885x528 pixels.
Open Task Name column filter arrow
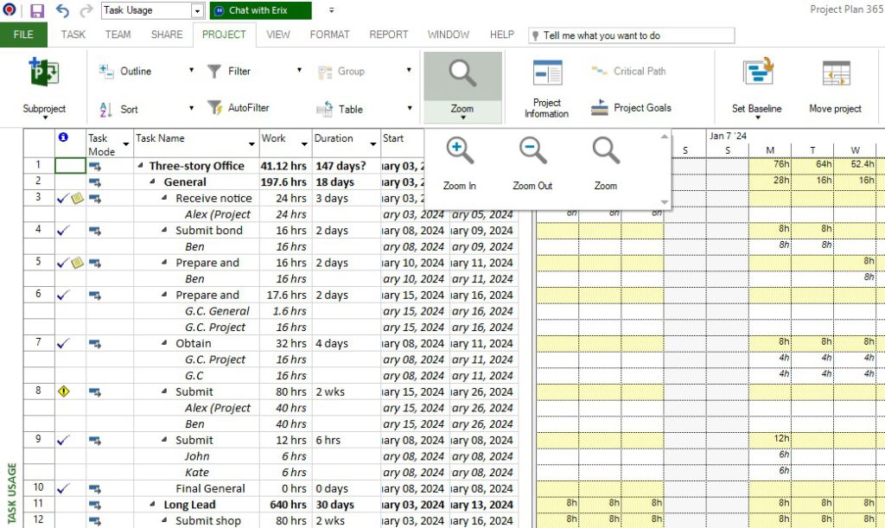click(x=251, y=144)
